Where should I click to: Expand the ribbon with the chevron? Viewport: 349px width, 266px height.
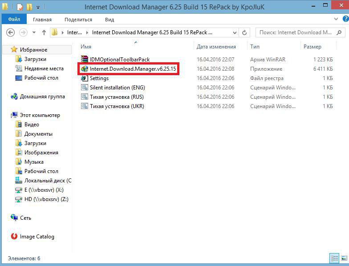(336, 19)
